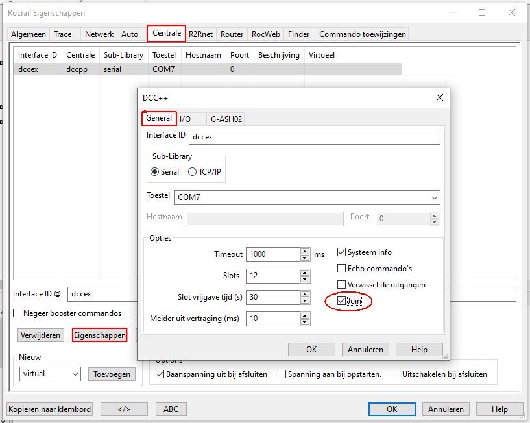Open the R2Rnet tab
530x423 pixels.
click(x=201, y=34)
